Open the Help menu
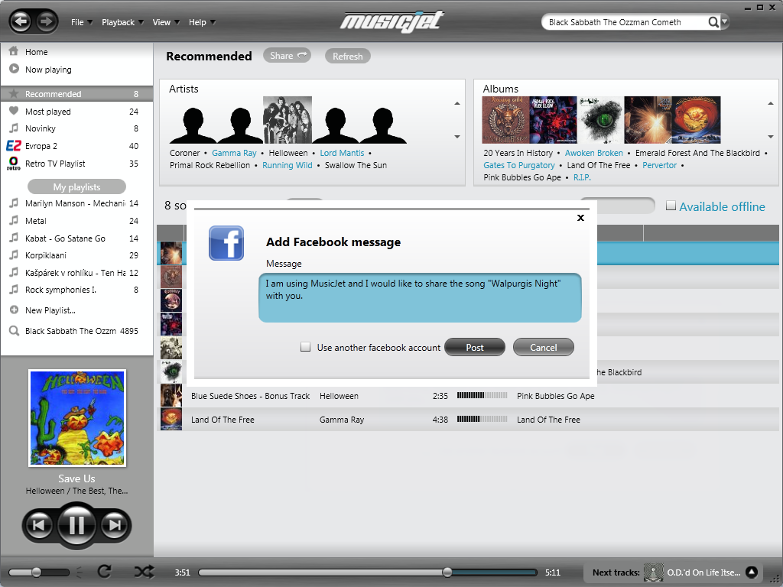783x587 pixels. point(202,22)
